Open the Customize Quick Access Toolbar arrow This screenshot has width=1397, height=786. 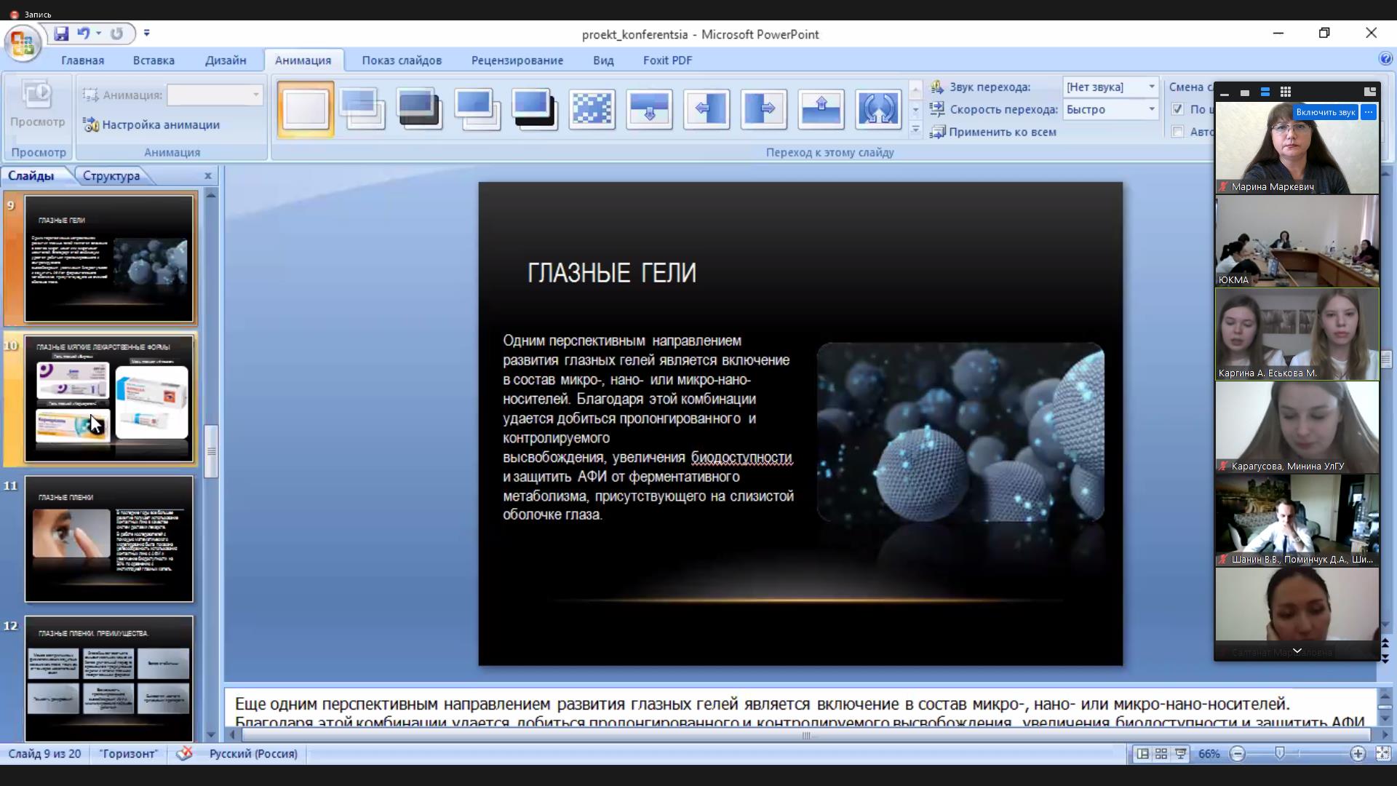[146, 33]
